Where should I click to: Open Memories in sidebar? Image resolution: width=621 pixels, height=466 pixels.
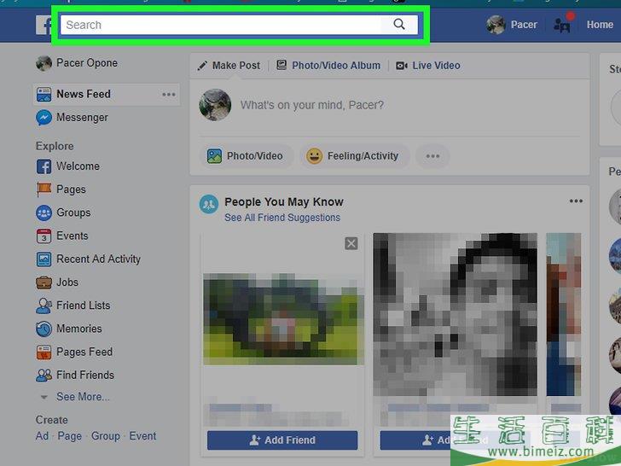click(x=78, y=329)
